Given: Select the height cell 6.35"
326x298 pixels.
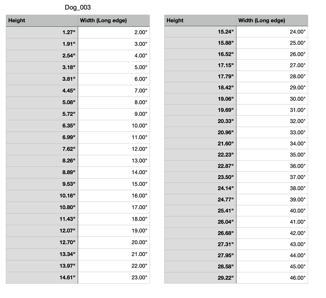Looking at the screenshot, I should tap(42, 126).
